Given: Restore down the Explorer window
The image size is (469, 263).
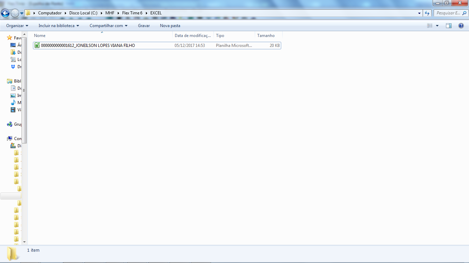Looking at the screenshot, I should (x=447, y=3).
